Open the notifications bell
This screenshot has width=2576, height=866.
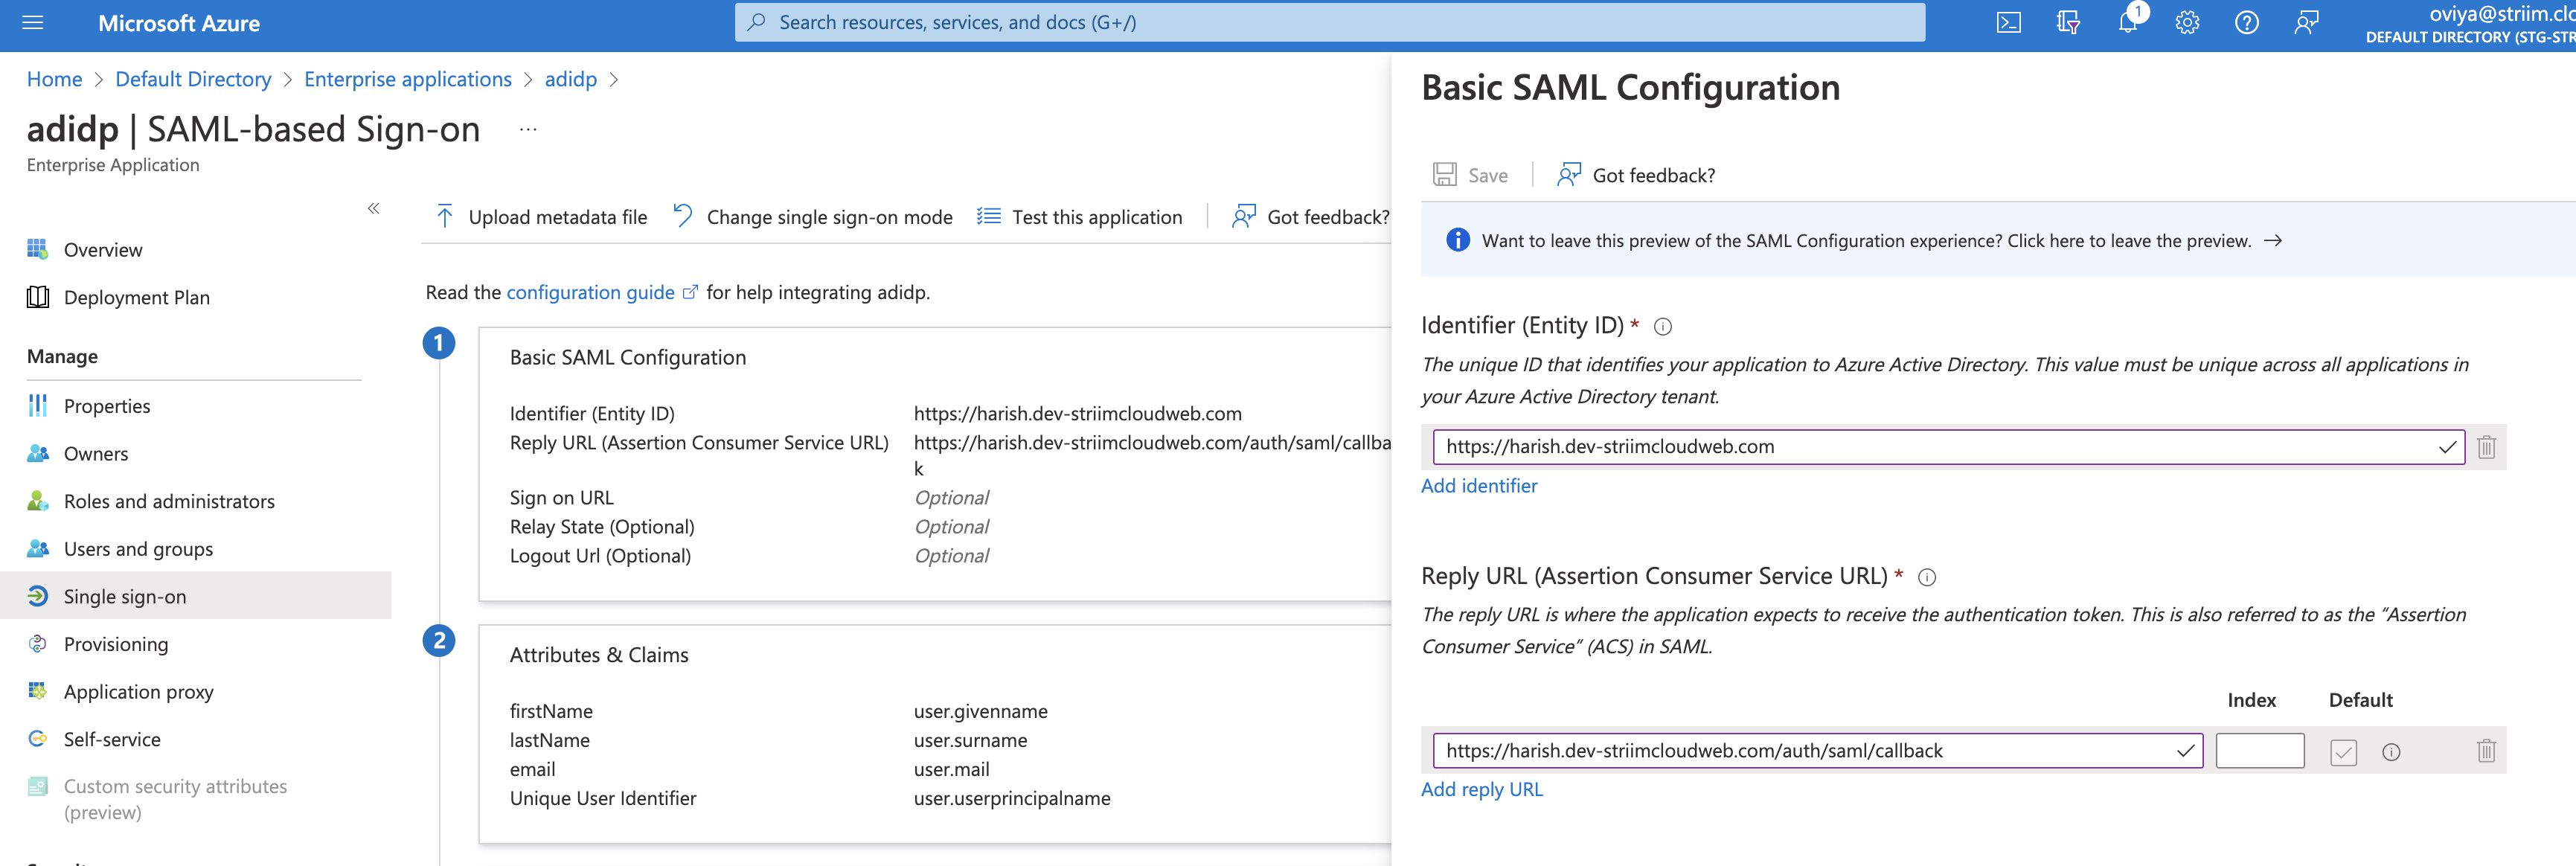coord(2127,24)
